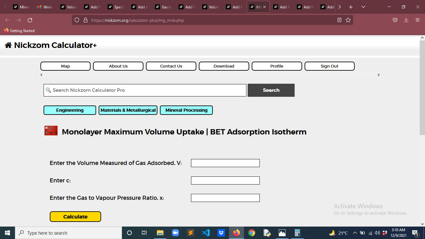Open the Firefox application menu
Image resolution: width=425 pixels, height=239 pixels.
(x=418, y=20)
